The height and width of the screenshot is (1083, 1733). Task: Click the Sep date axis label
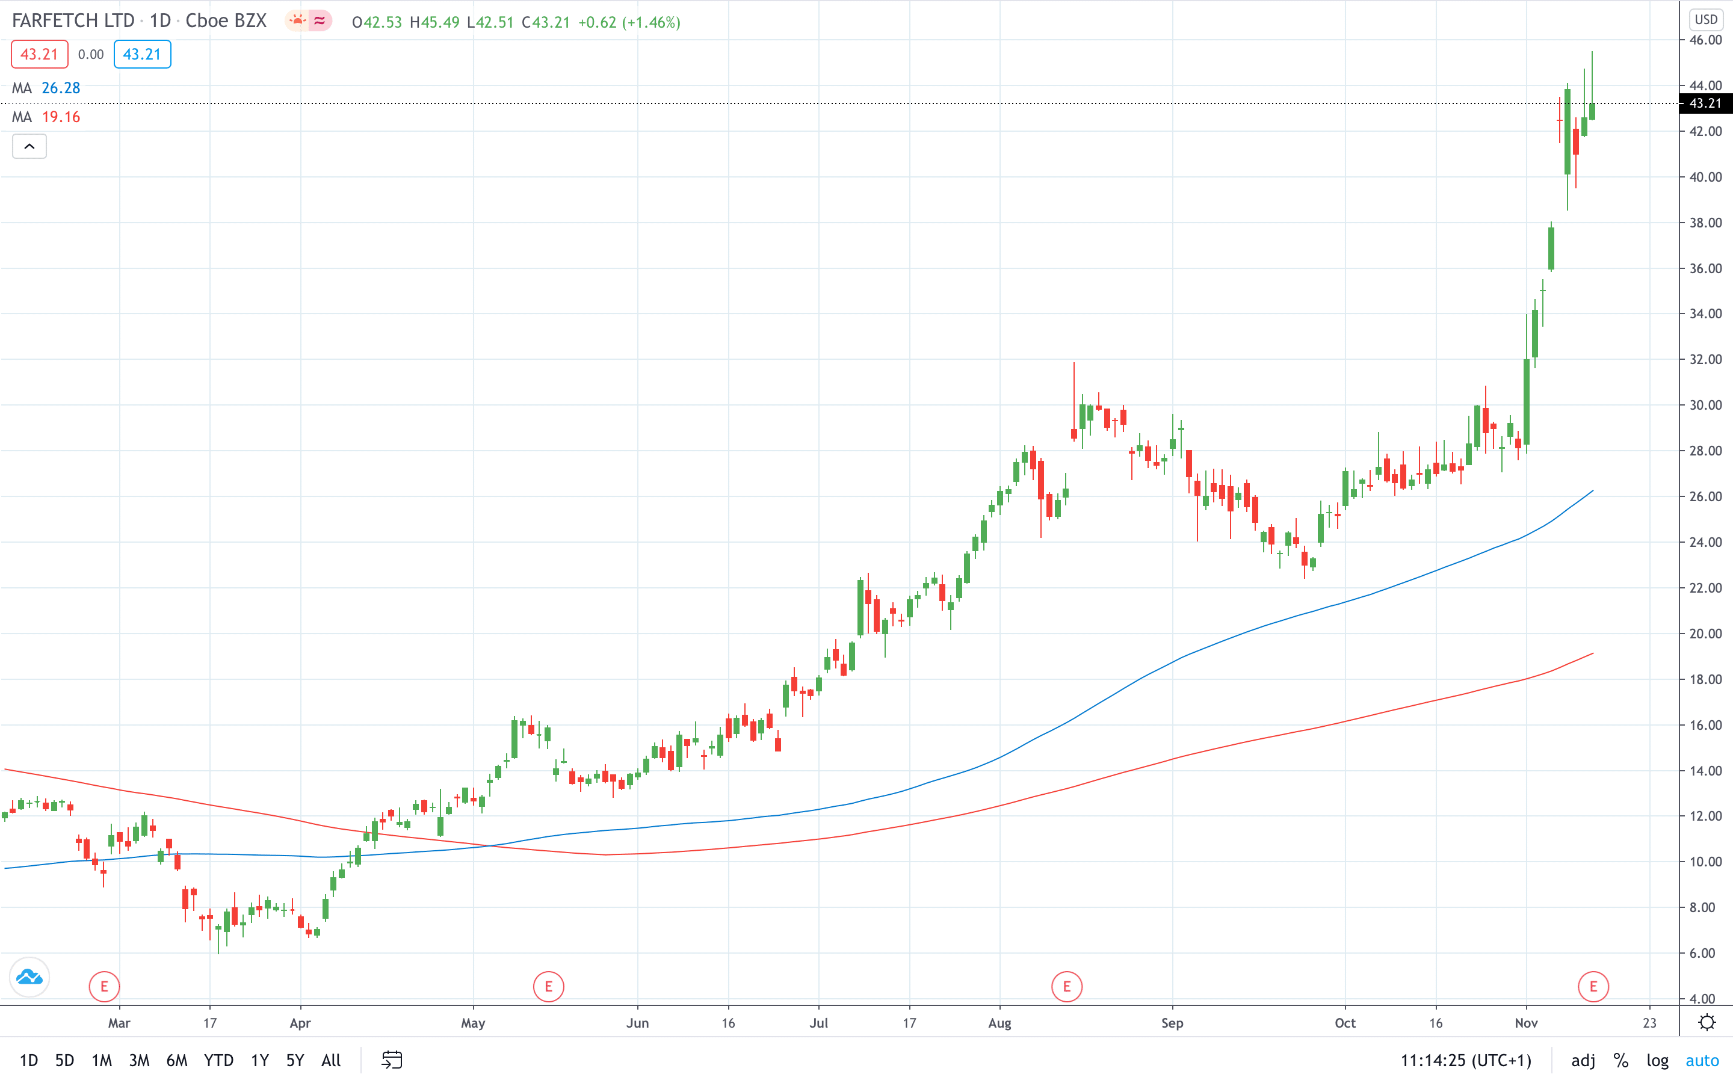coord(1172,1023)
